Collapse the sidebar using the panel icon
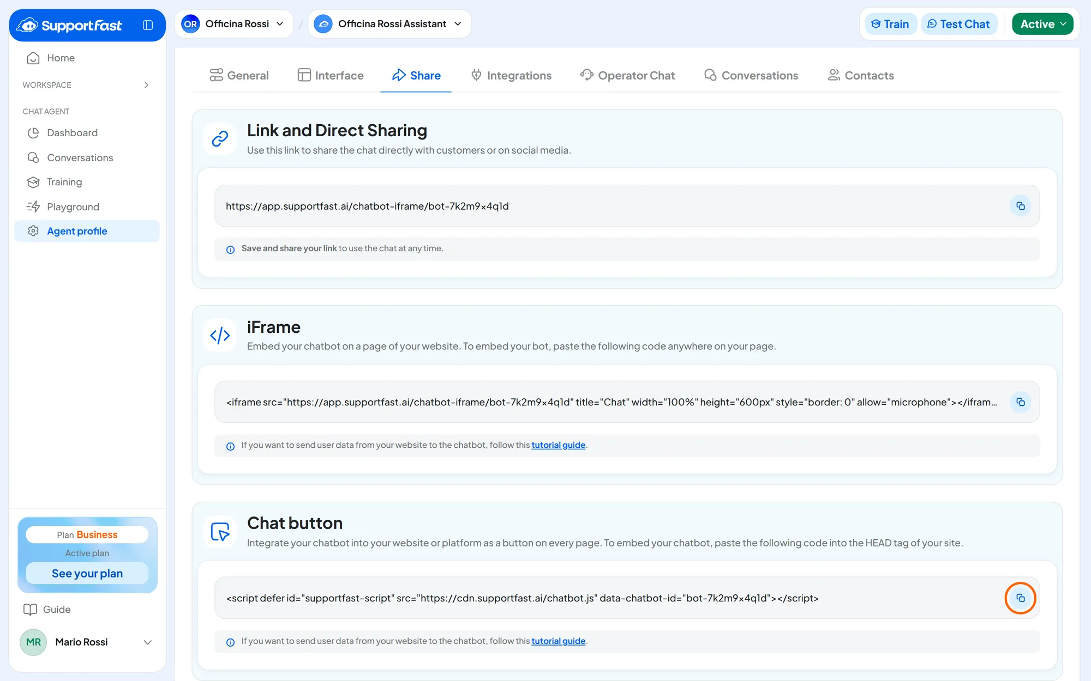The height and width of the screenshot is (681, 1091). pos(148,25)
